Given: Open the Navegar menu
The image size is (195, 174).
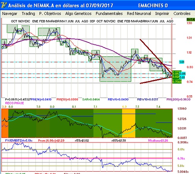Looking at the screenshot, I should point(10,13).
